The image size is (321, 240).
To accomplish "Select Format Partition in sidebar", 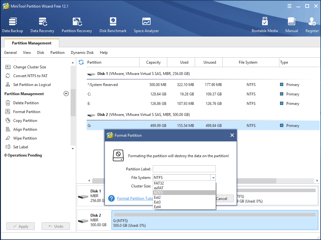I will click(x=26, y=112).
